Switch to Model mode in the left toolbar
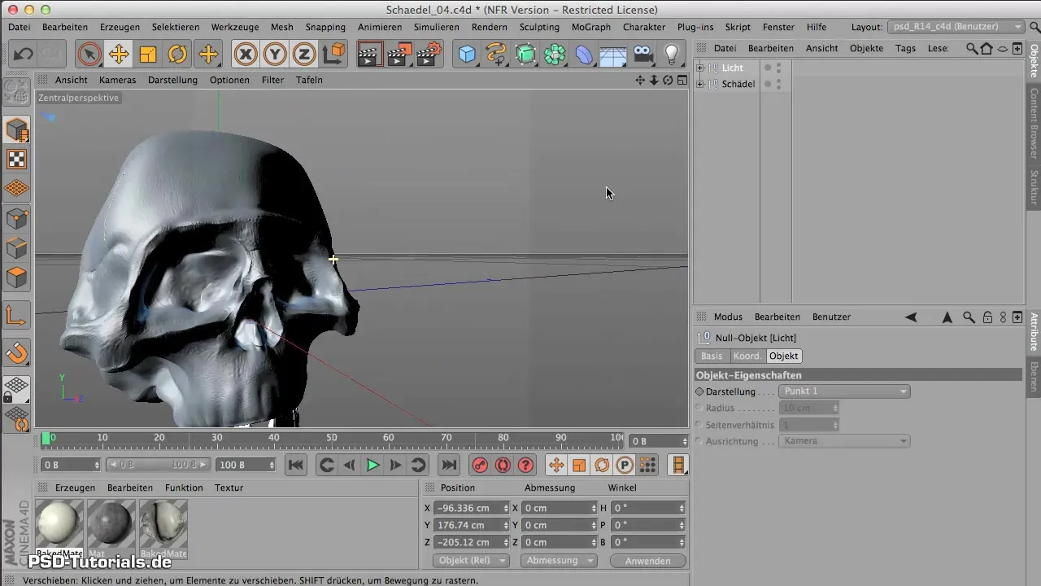 (x=17, y=129)
